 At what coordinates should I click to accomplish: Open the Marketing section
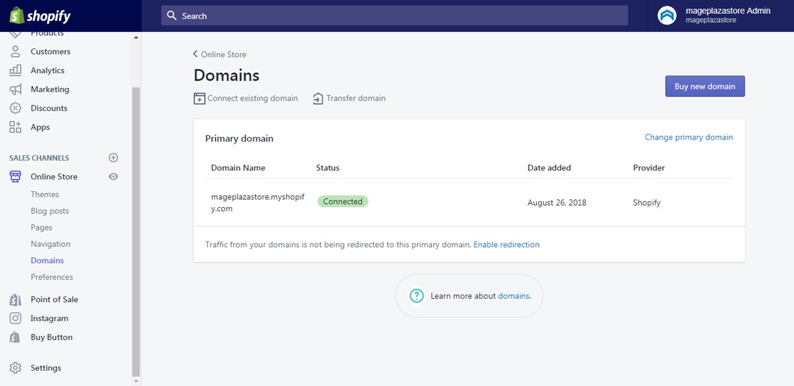click(x=50, y=89)
